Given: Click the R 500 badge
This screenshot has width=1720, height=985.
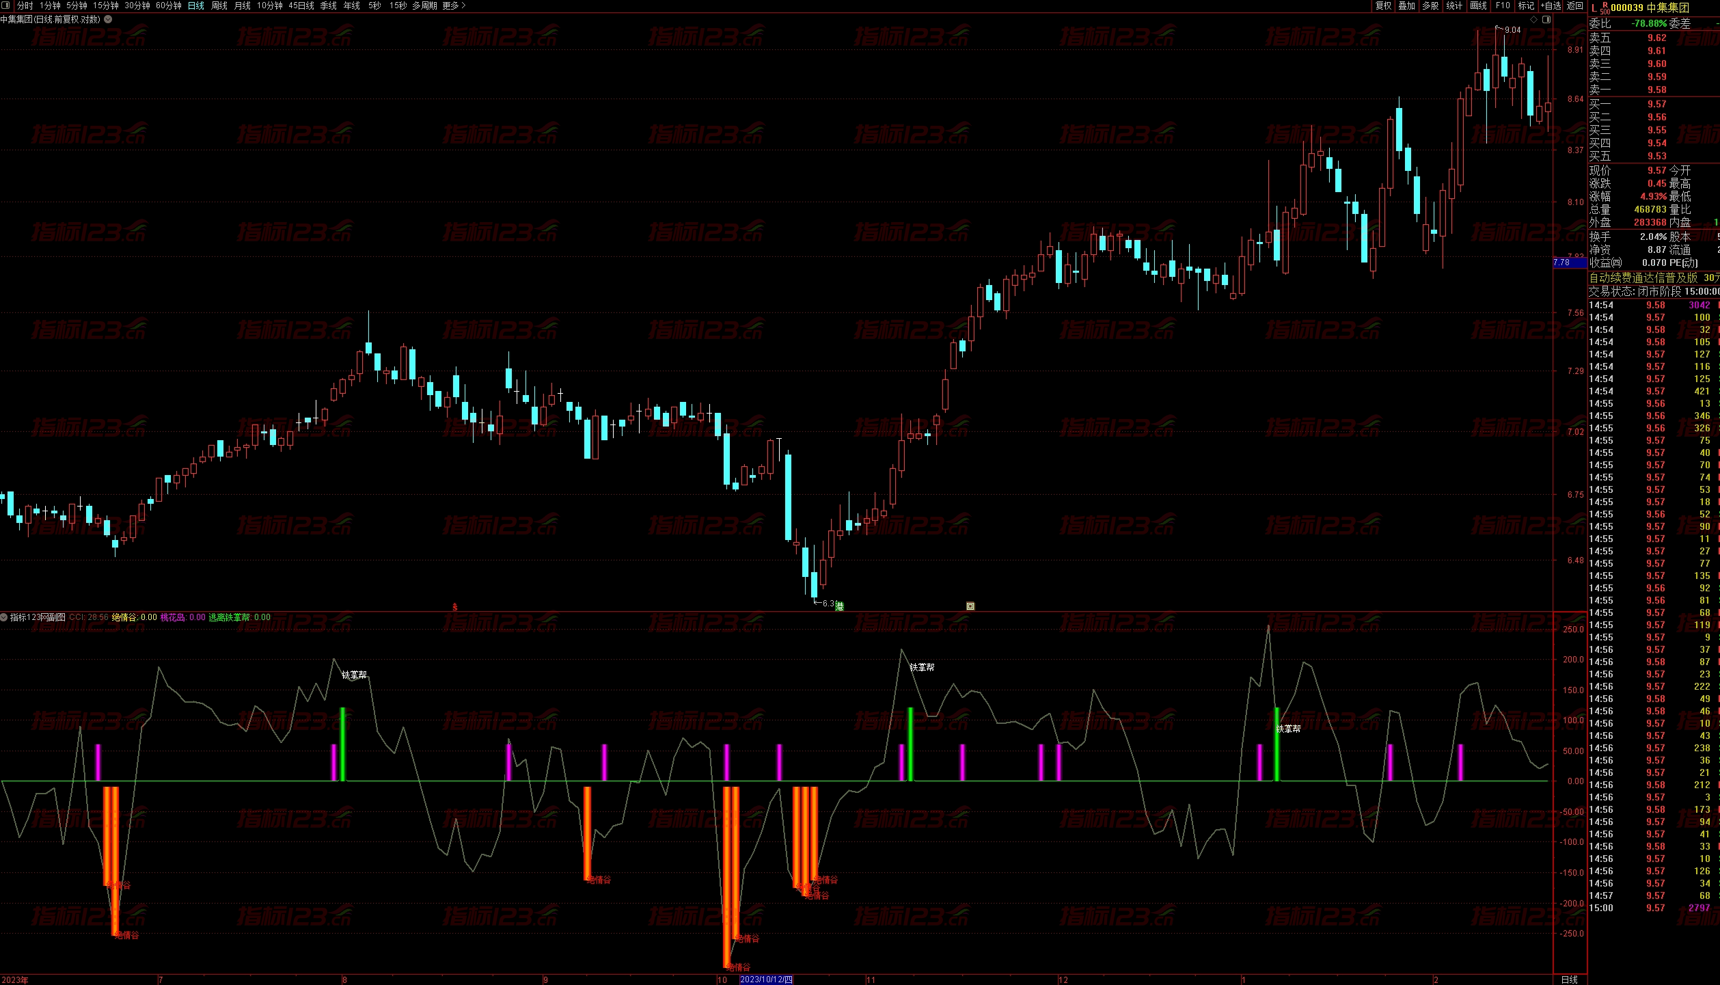Looking at the screenshot, I should 1605,8.
